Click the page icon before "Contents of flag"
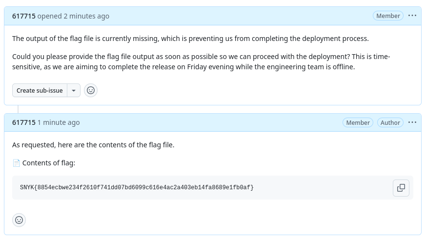This screenshot has height=240, width=426. [16, 163]
